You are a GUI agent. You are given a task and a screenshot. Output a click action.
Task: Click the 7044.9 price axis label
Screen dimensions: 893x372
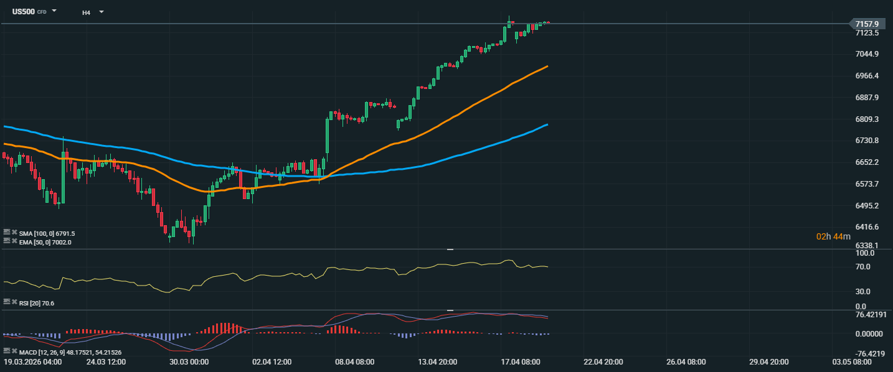[867, 54]
